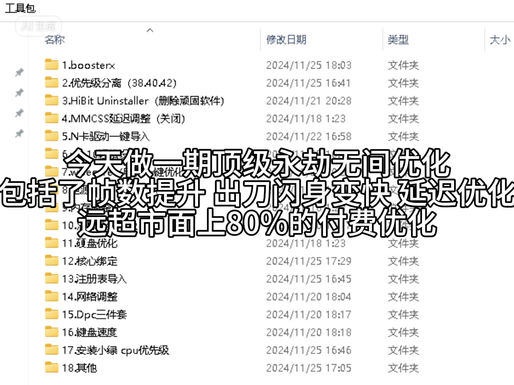This screenshot has width=514, height=385.
Task: Select the 11.硬盘优化 folder icon
Action: tap(52, 242)
